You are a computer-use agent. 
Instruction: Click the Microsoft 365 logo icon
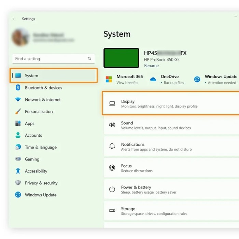click(109, 80)
